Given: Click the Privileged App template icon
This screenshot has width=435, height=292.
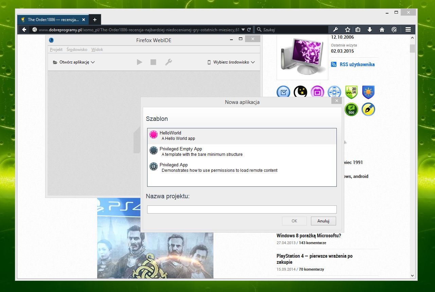Looking at the screenshot, I should pyautogui.click(x=154, y=166).
